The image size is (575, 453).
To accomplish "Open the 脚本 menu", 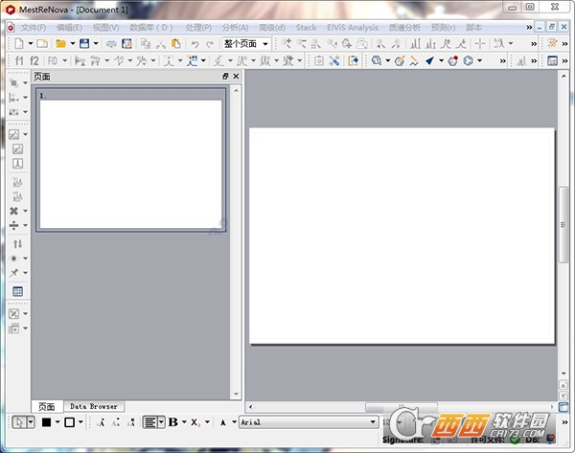I will coord(473,28).
